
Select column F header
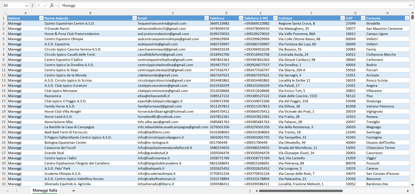311,13
